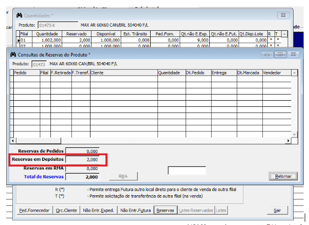Screen dimensions: 309x225
Task: Click binoculars icon of Consultas de Reservas
Action: [x=13, y=54]
